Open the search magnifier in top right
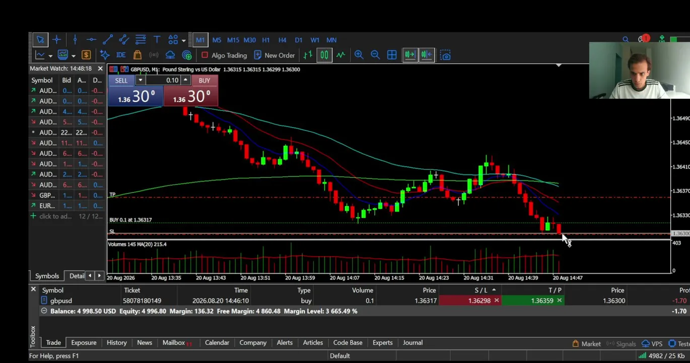The width and height of the screenshot is (690, 363). pos(626,39)
